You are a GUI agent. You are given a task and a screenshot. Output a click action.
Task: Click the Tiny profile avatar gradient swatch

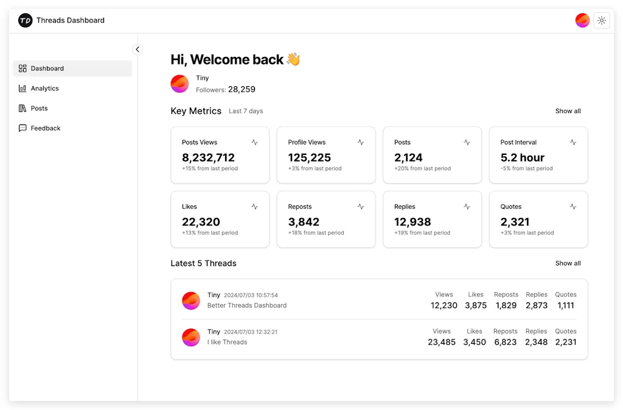click(x=179, y=83)
